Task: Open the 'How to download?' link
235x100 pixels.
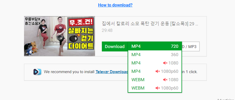Action: pos(115,5)
